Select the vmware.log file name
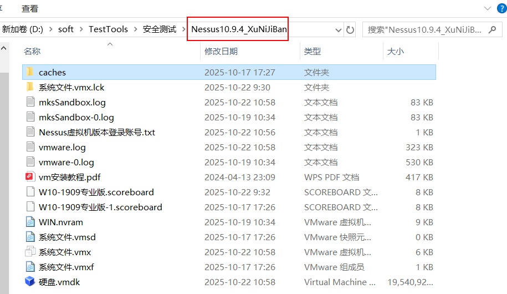 coord(62,148)
